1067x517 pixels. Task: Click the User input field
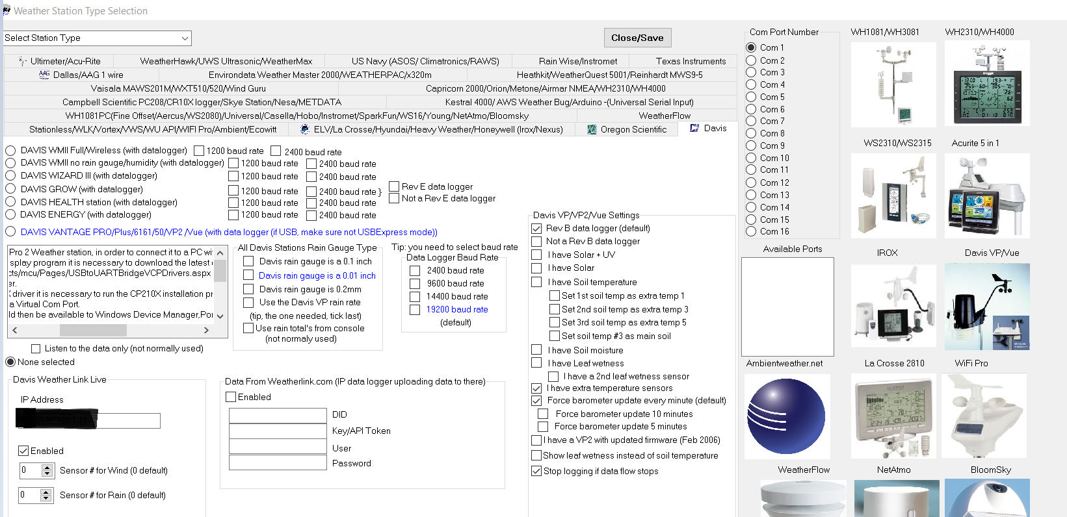278,446
